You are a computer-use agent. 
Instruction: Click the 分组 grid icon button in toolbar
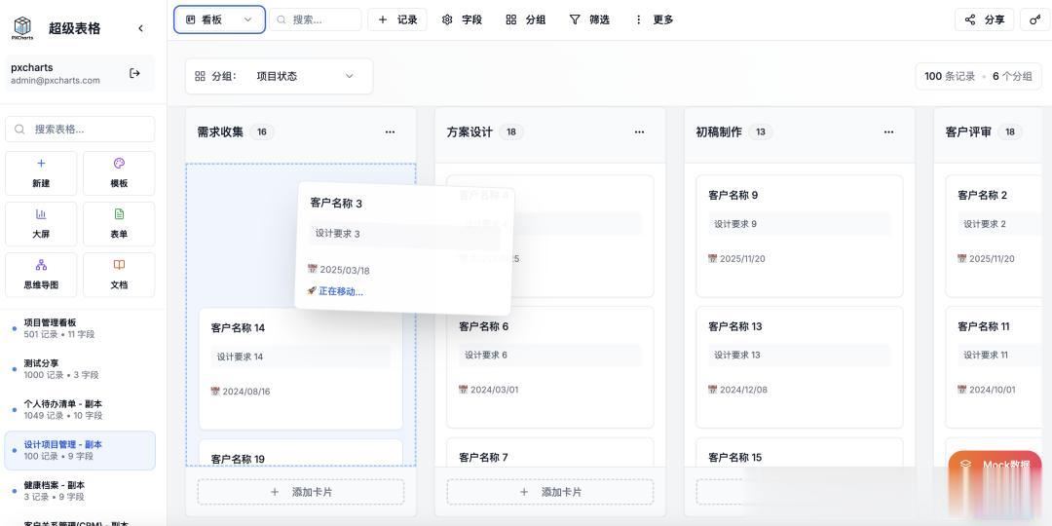coord(525,19)
